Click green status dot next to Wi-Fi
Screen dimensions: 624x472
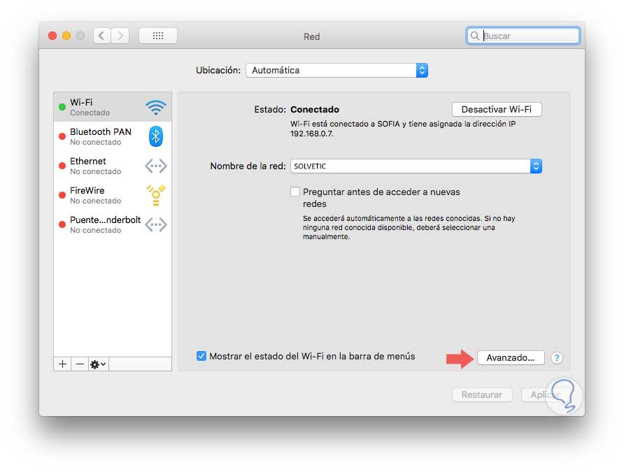coord(62,107)
